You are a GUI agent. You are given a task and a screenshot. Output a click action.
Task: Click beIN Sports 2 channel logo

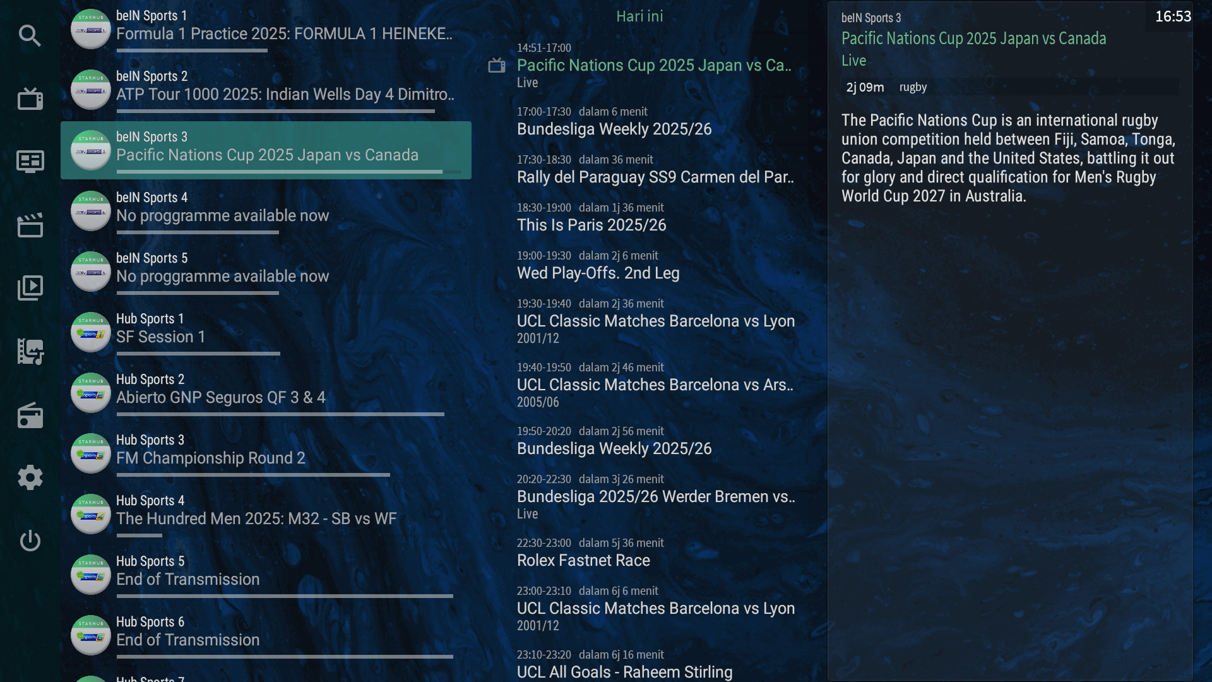(91, 90)
